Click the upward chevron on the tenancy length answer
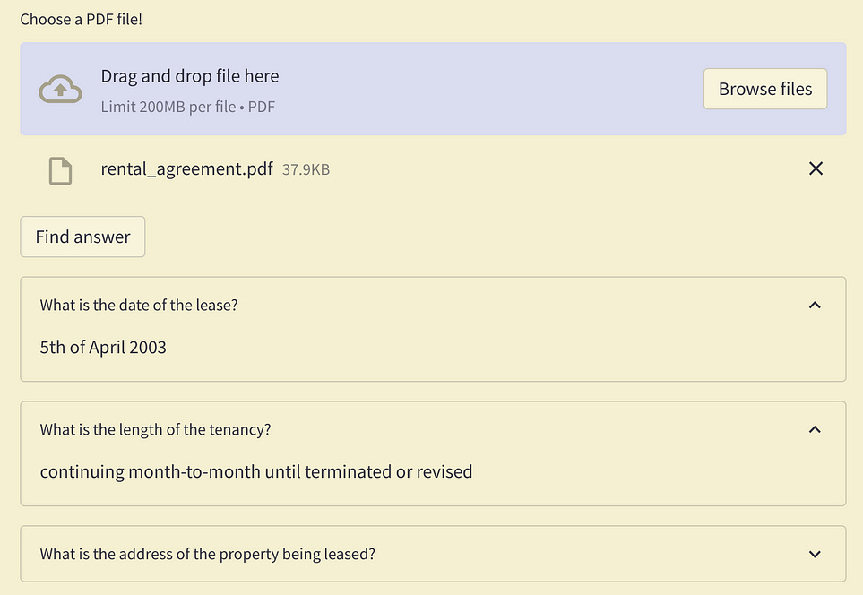Viewport: 863px width, 595px height. coord(815,429)
